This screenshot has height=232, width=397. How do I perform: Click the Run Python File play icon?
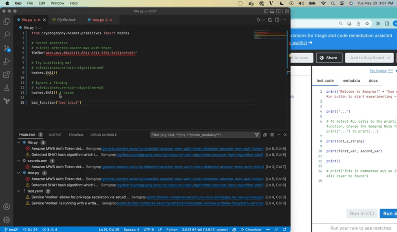[258, 20]
